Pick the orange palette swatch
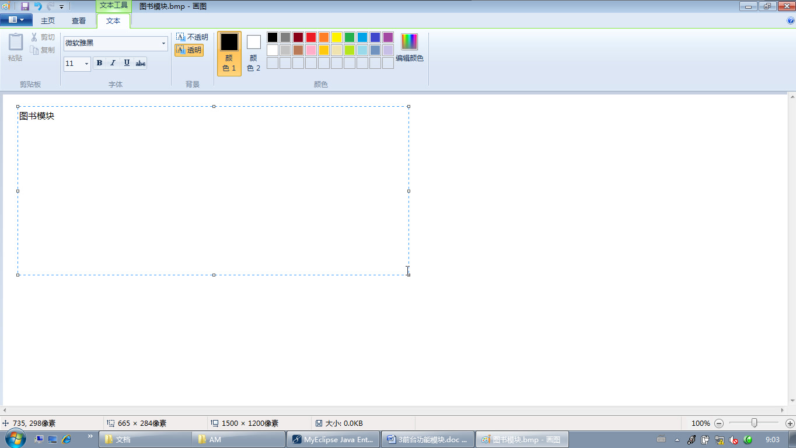796x448 pixels. [x=324, y=37]
